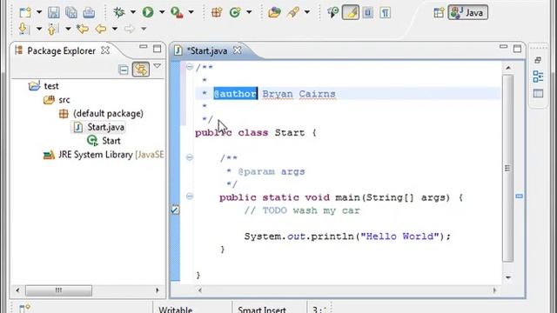
Task: Open the External Tools dropdown arrow
Action: (x=191, y=12)
